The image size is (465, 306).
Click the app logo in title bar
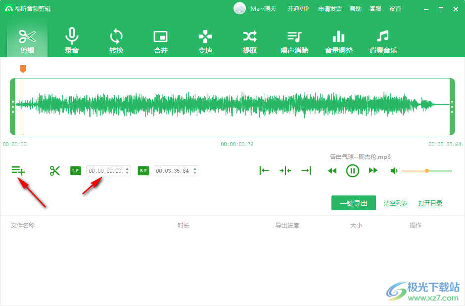[x=8, y=9]
